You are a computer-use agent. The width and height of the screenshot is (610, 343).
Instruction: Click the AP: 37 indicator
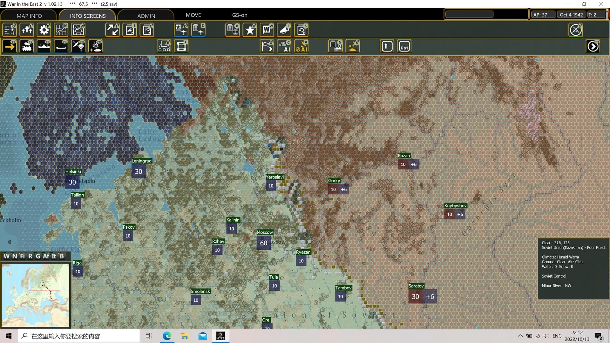[544, 15]
